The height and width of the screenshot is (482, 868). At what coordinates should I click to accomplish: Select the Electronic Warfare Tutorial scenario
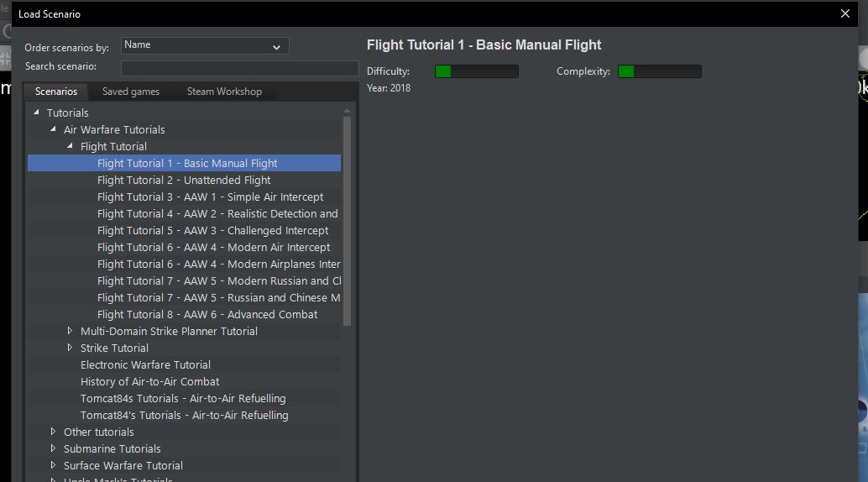[145, 364]
